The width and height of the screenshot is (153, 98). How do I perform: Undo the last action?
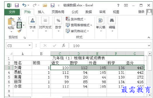(x=24, y=5)
